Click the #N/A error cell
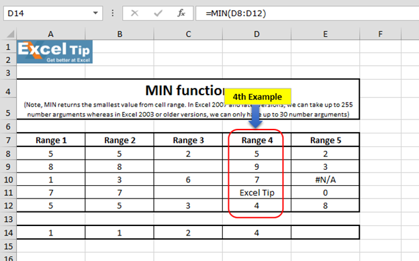 tap(325, 180)
